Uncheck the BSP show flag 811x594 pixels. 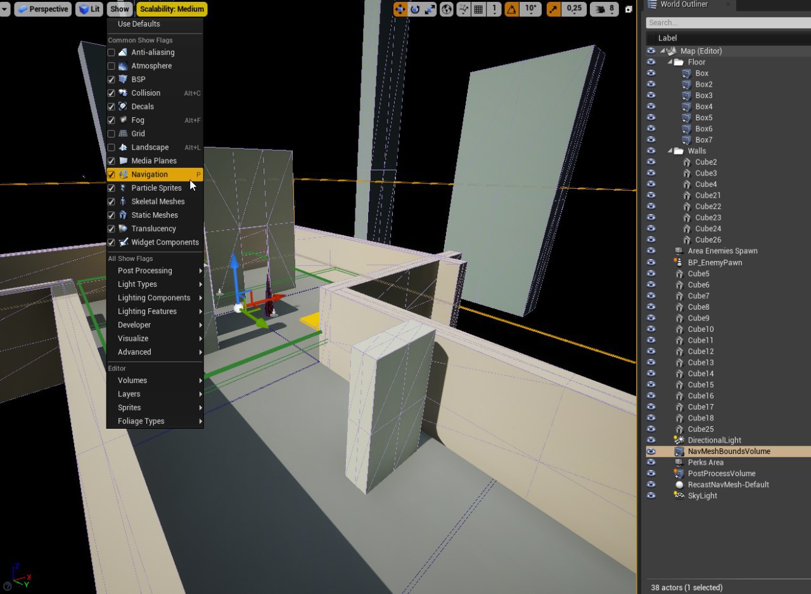pos(112,80)
